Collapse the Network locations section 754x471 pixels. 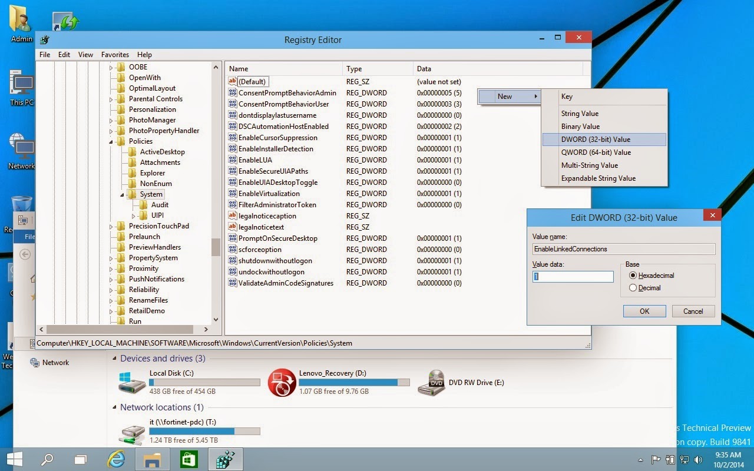point(114,407)
